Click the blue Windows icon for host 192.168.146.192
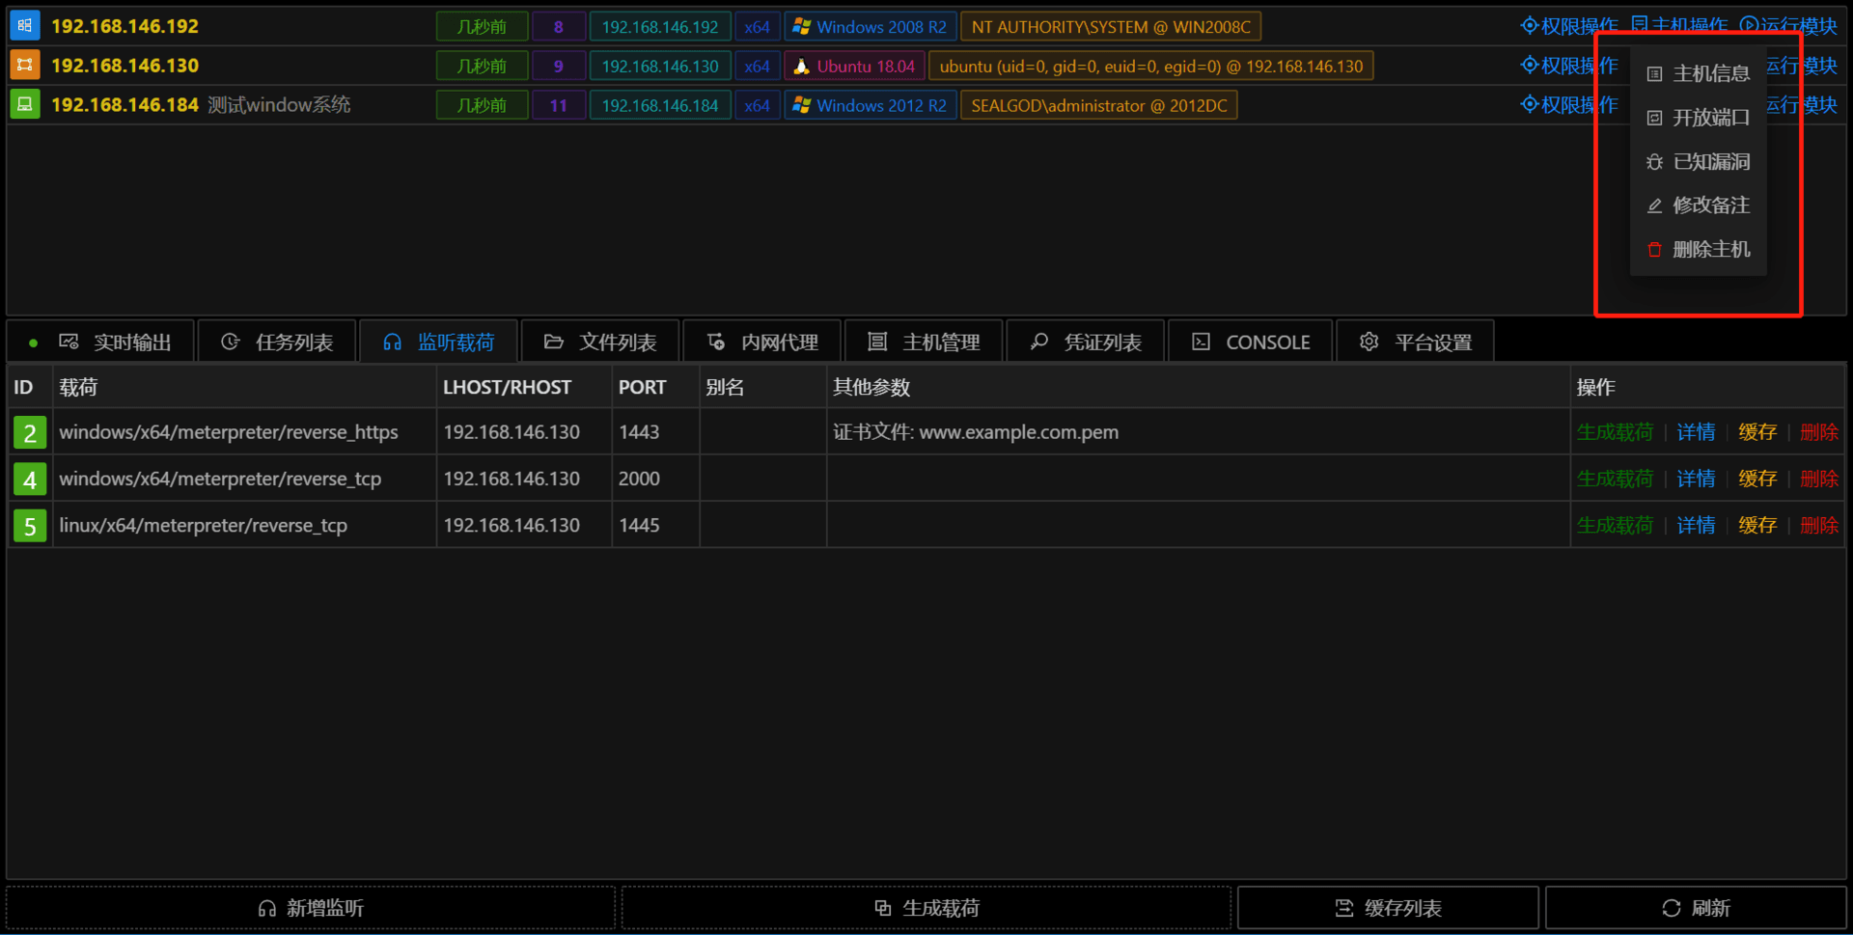Viewport: 1853px width, 935px height. point(25,26)
